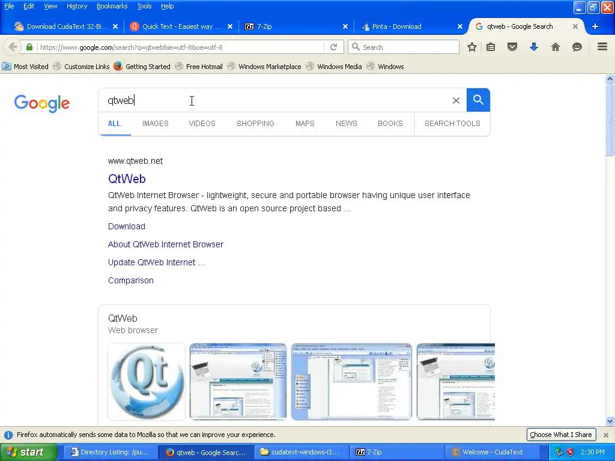Switch to Welcome - CudaText taskbar window
This screenshot has height=461, width=615.
(x=493, y=452)
